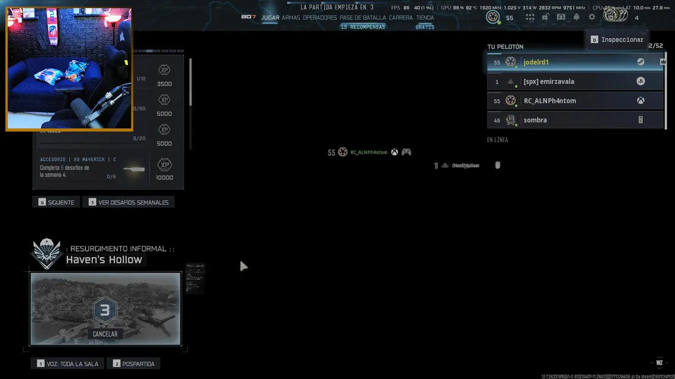Click the WZ logo
The image size is (675, 379).
[x=659, y=363]
